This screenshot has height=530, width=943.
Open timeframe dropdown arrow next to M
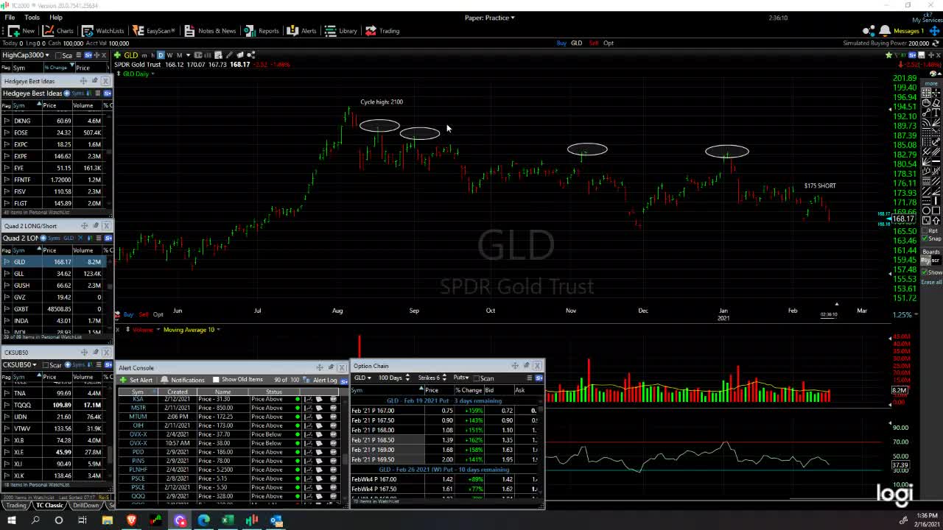[x=188, y=55]
